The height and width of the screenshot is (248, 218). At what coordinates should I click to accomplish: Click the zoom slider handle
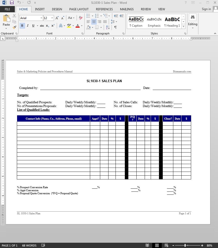(x=185, y=245)
